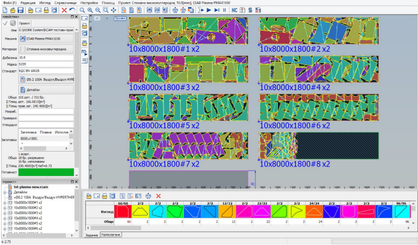Click the NC code generation icon
Screen dimensions: 418x245
pyautogui.click(x=234, y=10)
